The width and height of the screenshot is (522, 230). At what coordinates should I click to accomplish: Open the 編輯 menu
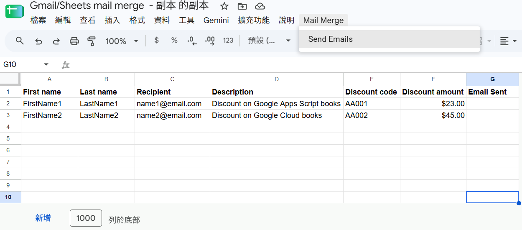[63, 20]
